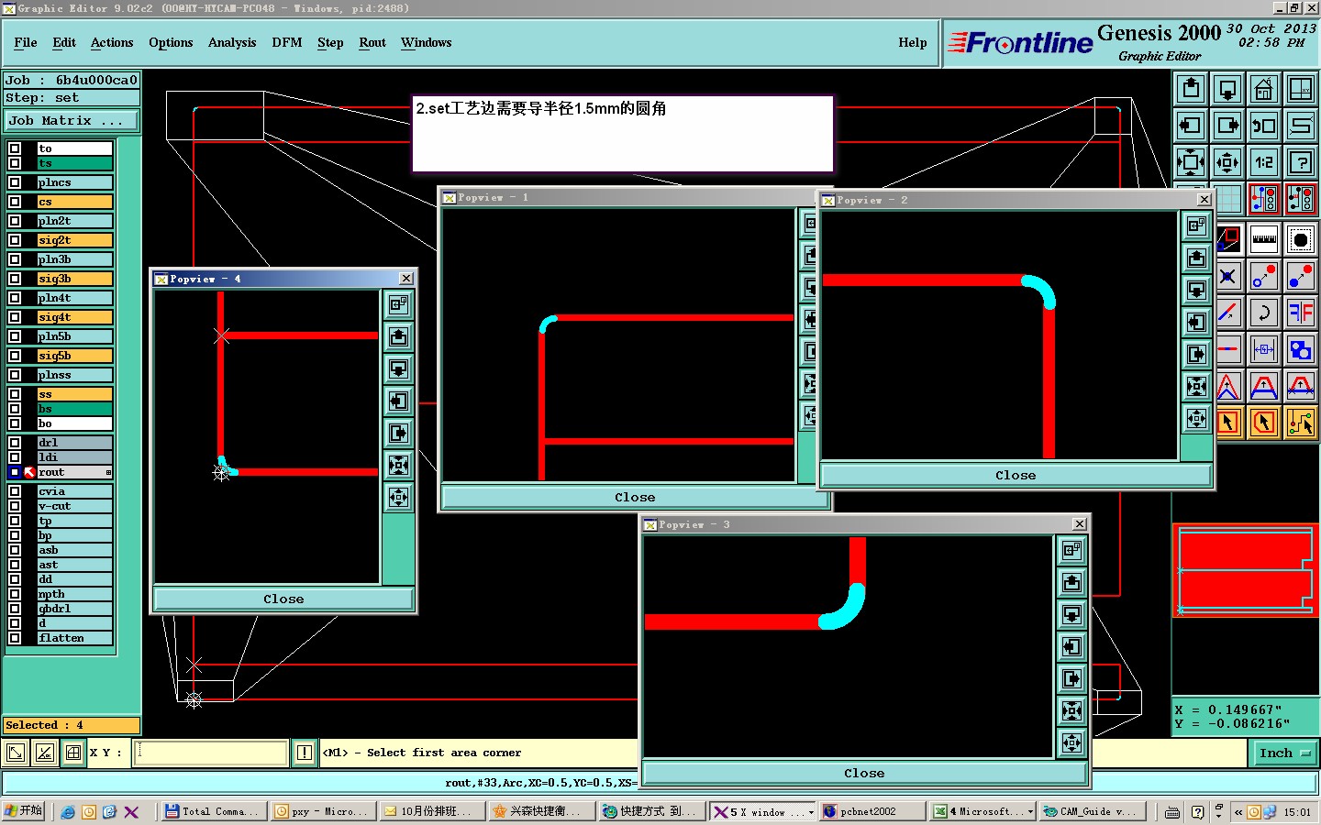Toggle the 'pln4t' layer checkbox
The width and height of the screenshot is (1321, 825).
tap(15, 298)
